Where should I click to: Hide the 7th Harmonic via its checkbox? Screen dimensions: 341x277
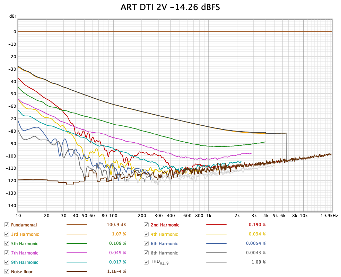click(7, 253)
